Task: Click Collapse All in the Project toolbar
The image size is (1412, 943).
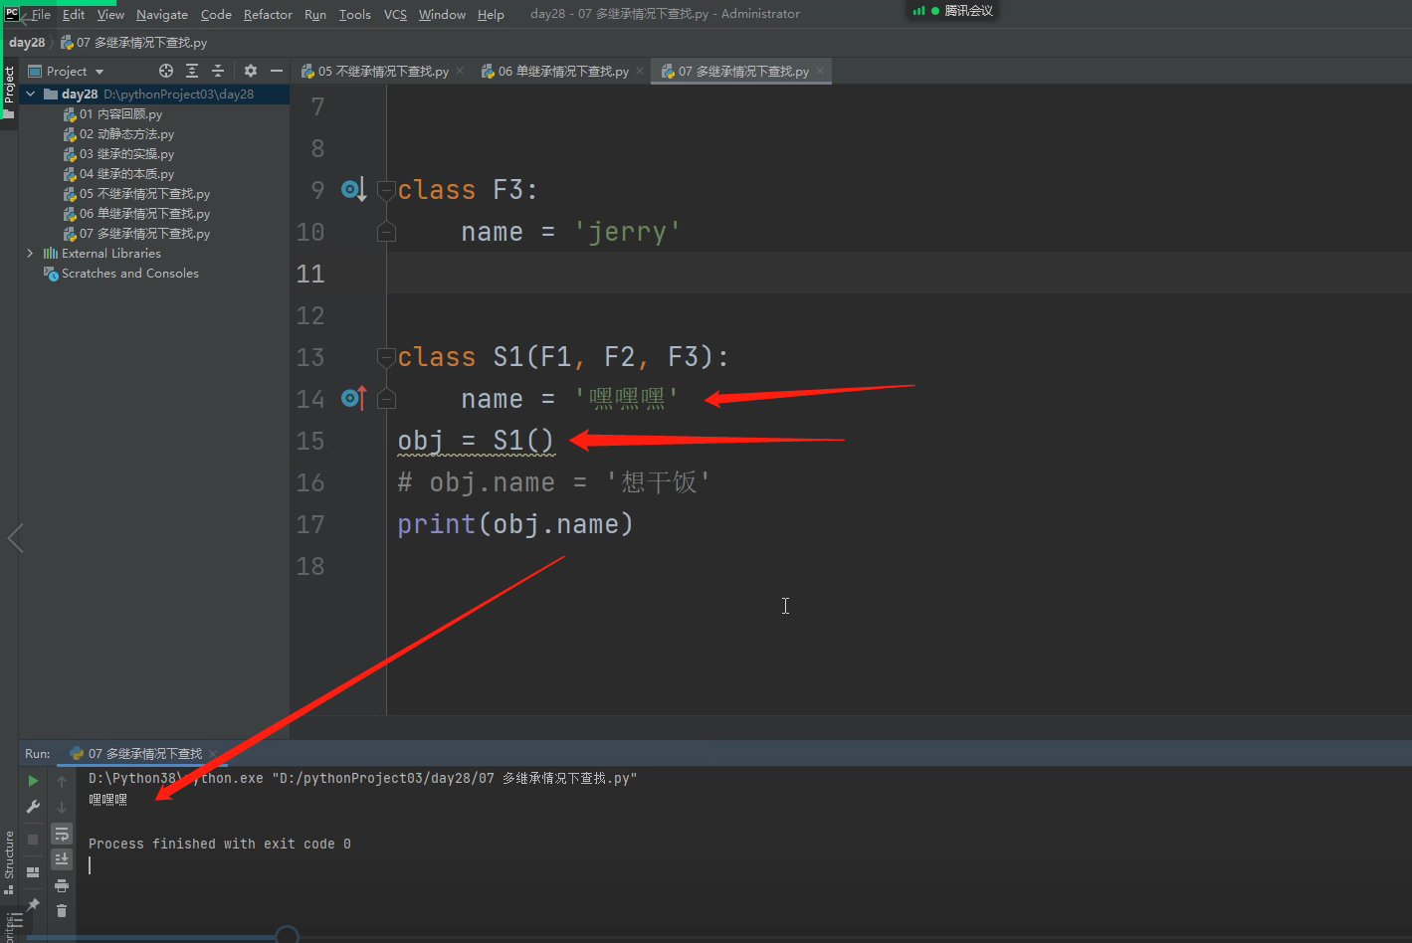Action: tap(218, 71)
